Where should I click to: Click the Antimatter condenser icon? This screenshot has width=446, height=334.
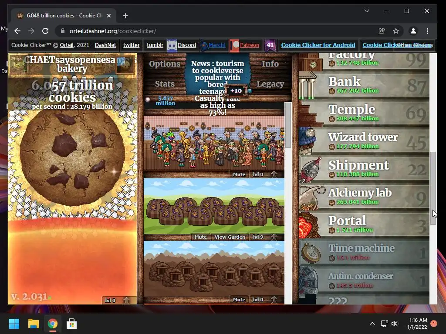point(308,280)
